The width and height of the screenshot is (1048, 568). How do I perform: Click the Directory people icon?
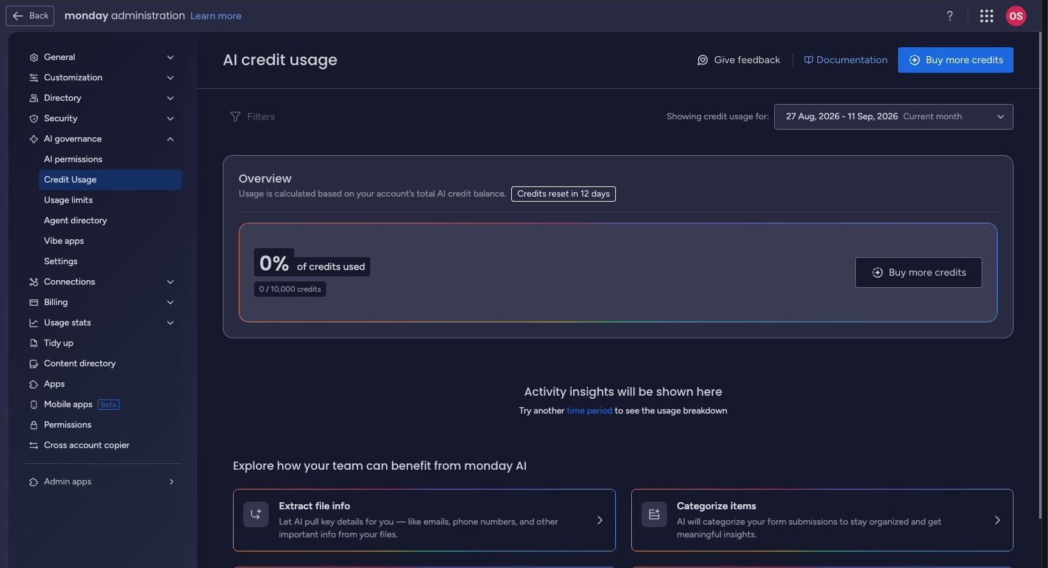(x=34, y=98)
